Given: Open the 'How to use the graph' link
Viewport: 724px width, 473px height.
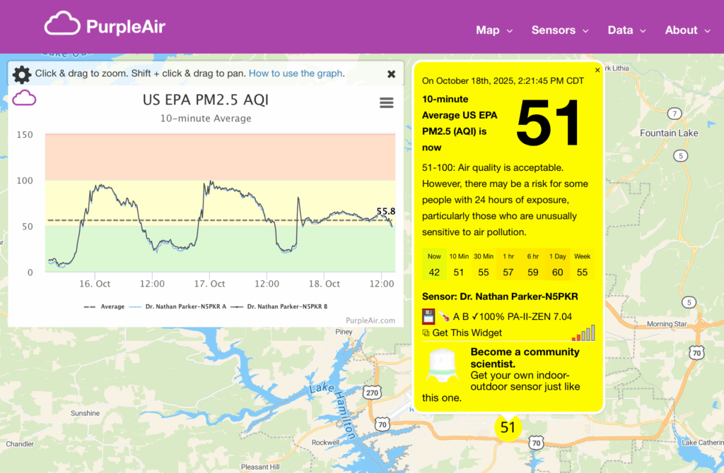Looking at the screenshot, I should (296, 73).
